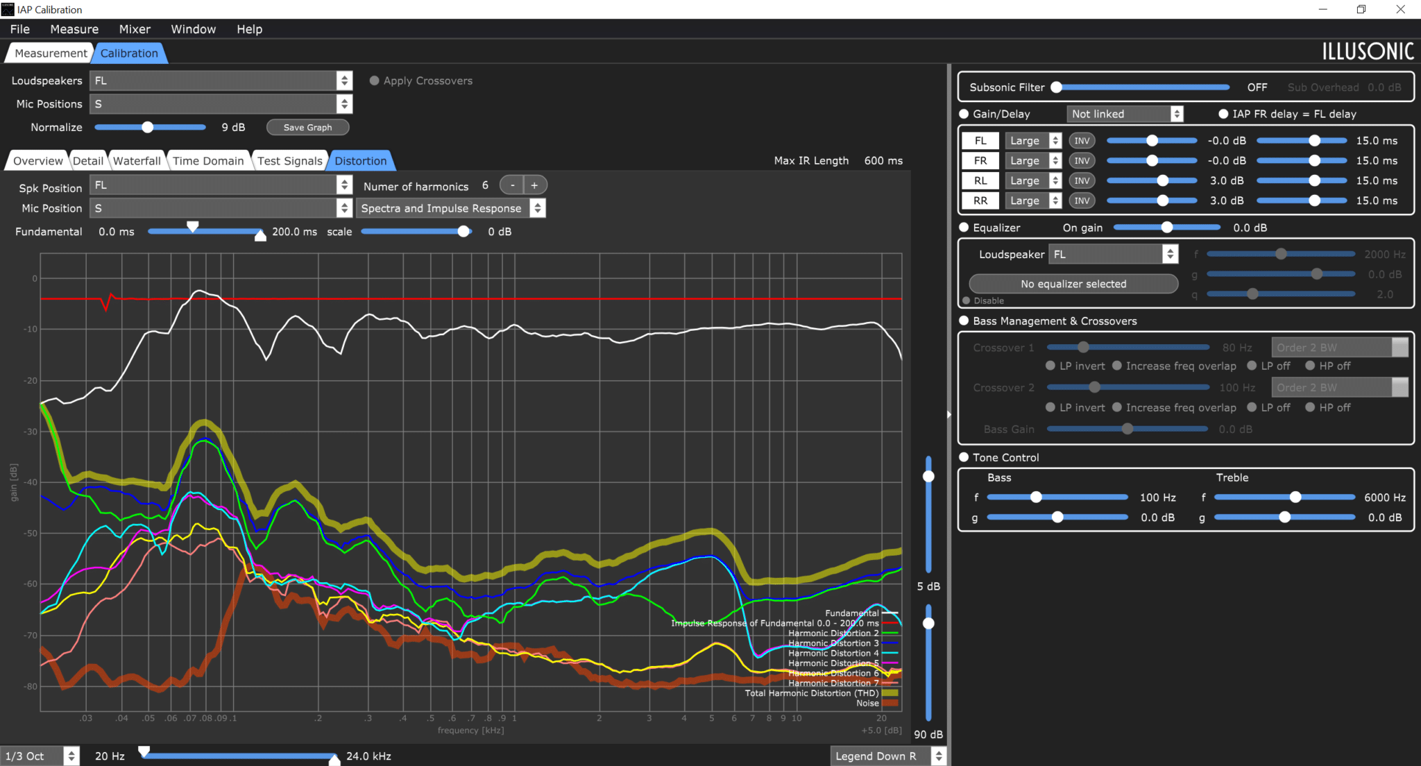Click the INV button in the FL row
The width and height of the screenshot is (1421, 766).
[x=1082, y=141]
